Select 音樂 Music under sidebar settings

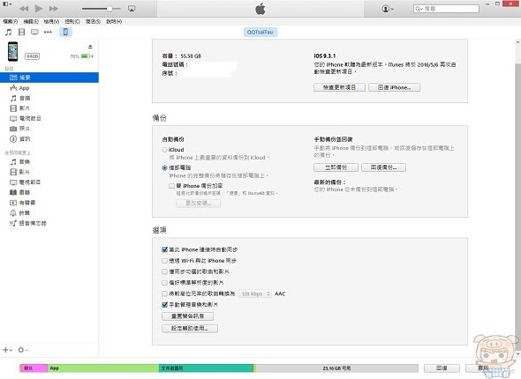pos(49,98)
